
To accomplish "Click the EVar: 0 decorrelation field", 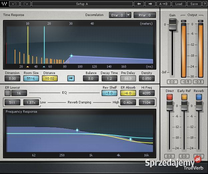I will click(117, 15).
